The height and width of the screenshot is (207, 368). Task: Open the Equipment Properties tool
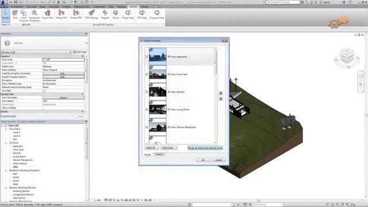pyautogui.click(x=34, y=16)
